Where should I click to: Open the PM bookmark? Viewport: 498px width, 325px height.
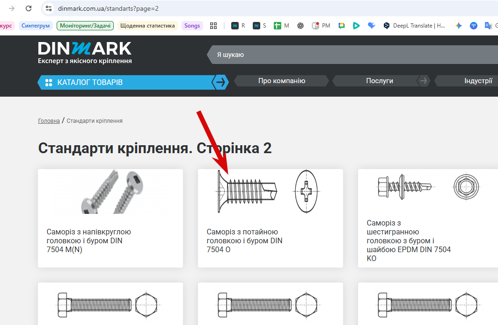[x=321, y=26]
